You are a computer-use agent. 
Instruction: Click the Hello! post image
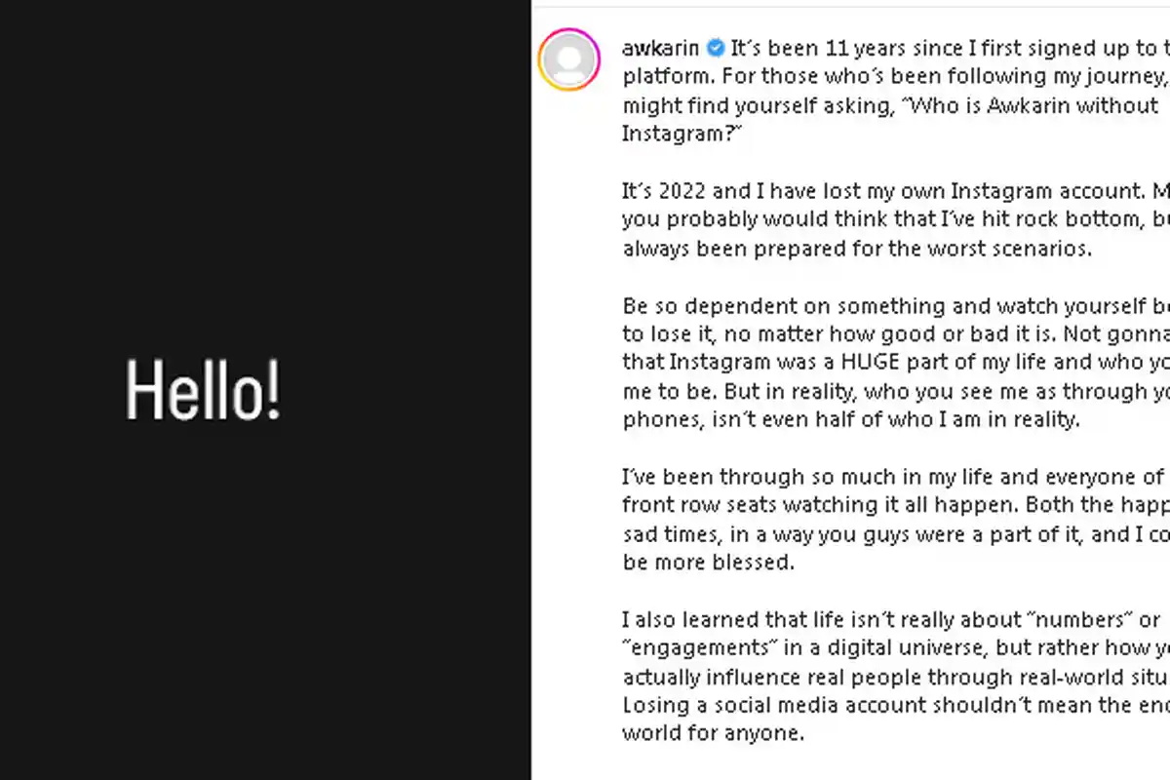tap(263, 390)
